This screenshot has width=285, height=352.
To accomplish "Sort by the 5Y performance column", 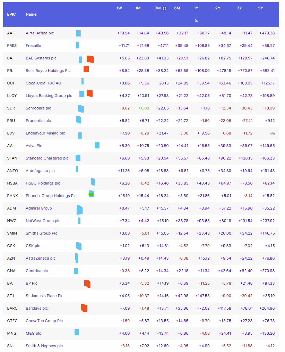I will [261, 8].
